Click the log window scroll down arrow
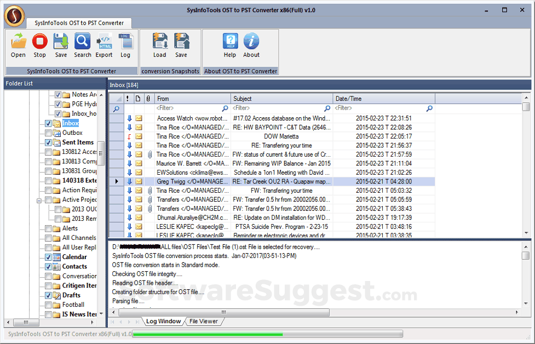 (x=526, y=303)
